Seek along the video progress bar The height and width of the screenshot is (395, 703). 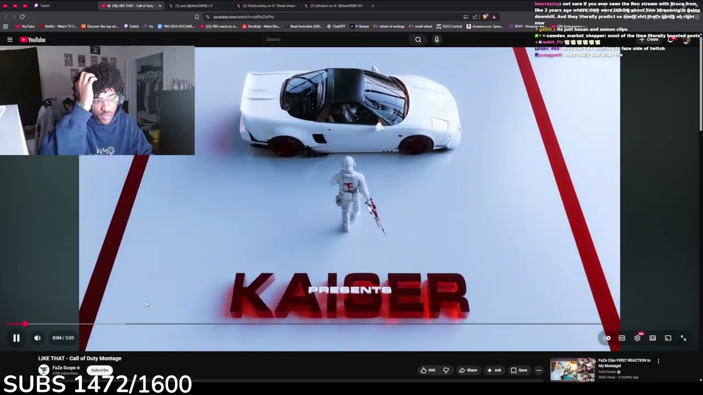tap(351, 324)
